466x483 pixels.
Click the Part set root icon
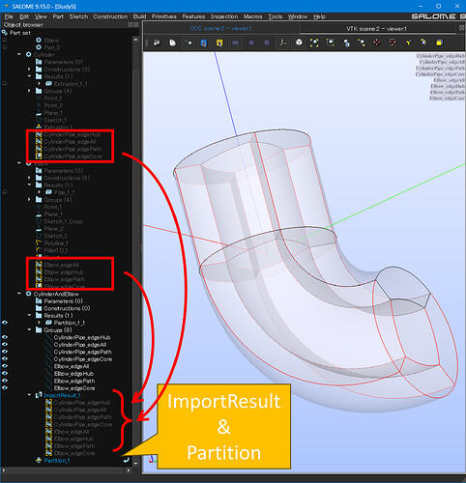click(x=5, y=33)
